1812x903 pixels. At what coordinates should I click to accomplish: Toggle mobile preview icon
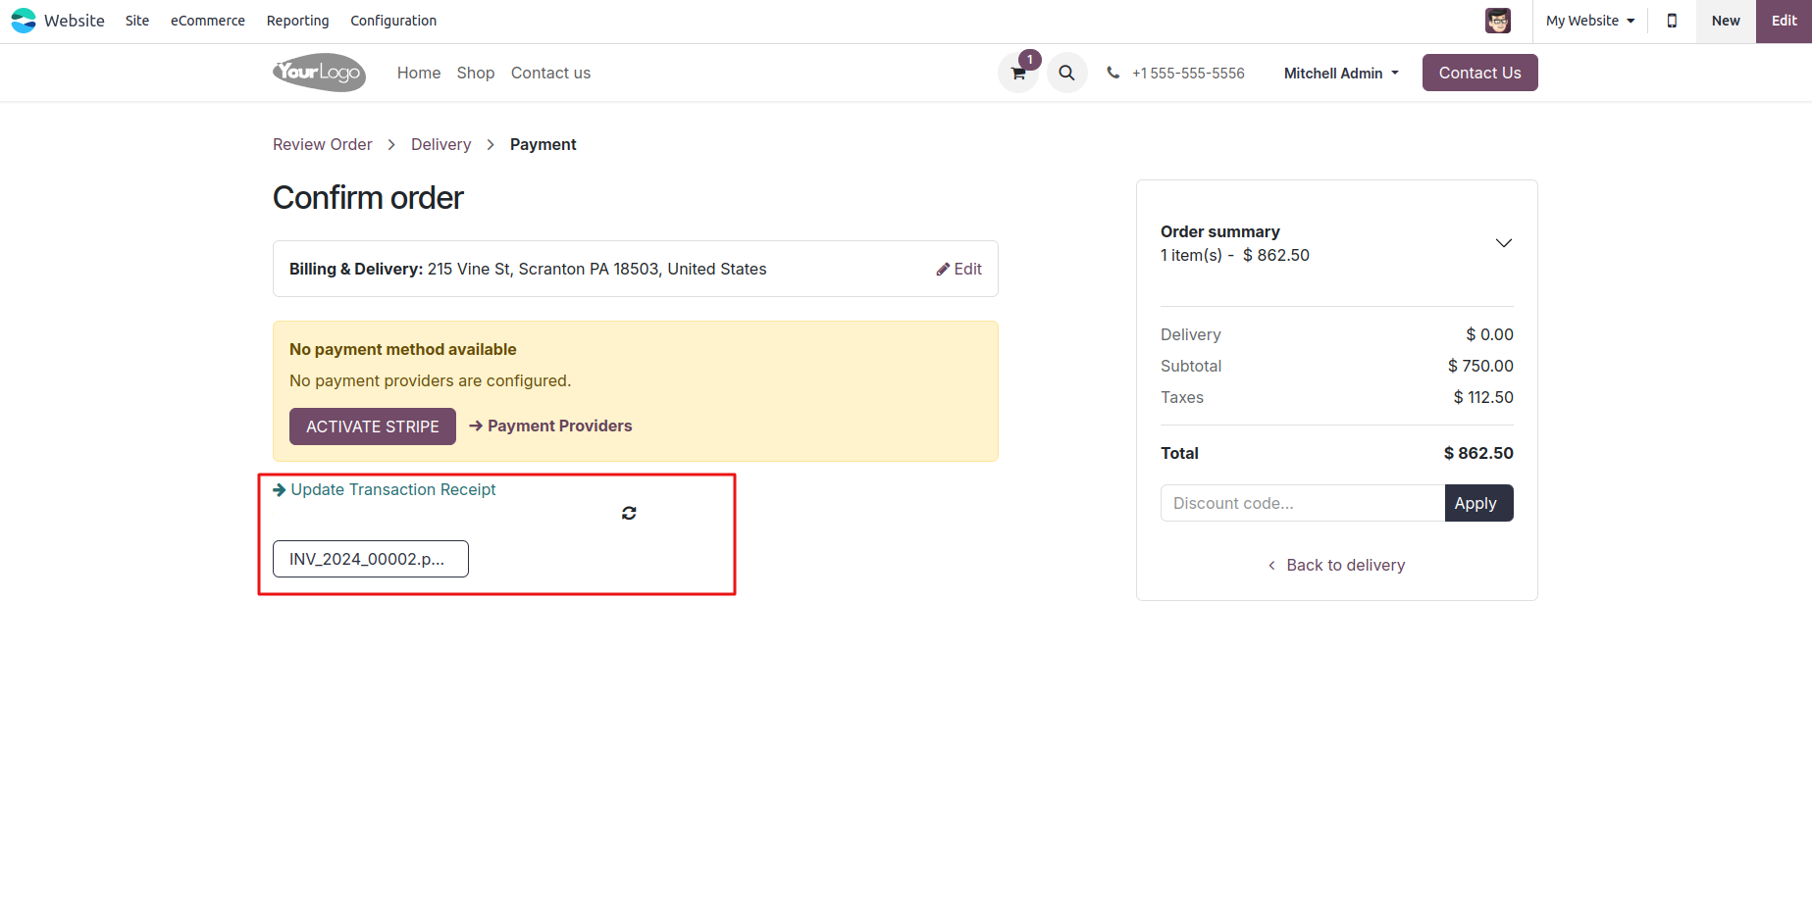(1672, 21)
